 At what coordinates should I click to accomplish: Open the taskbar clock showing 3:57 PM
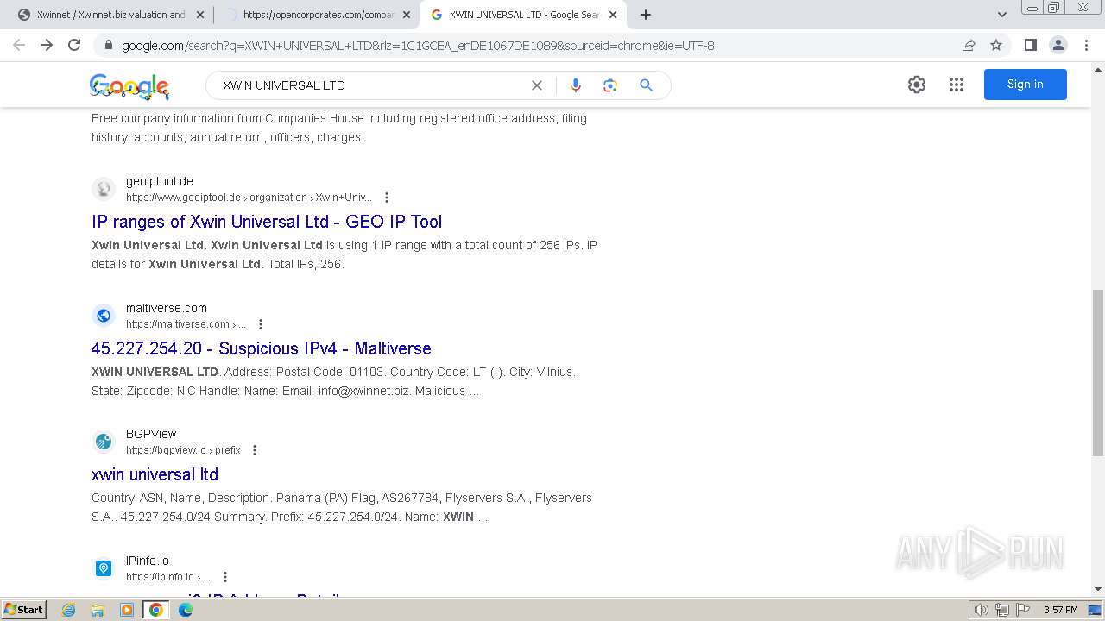click(1061, 610)
